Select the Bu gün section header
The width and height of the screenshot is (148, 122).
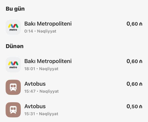(15, 9)
